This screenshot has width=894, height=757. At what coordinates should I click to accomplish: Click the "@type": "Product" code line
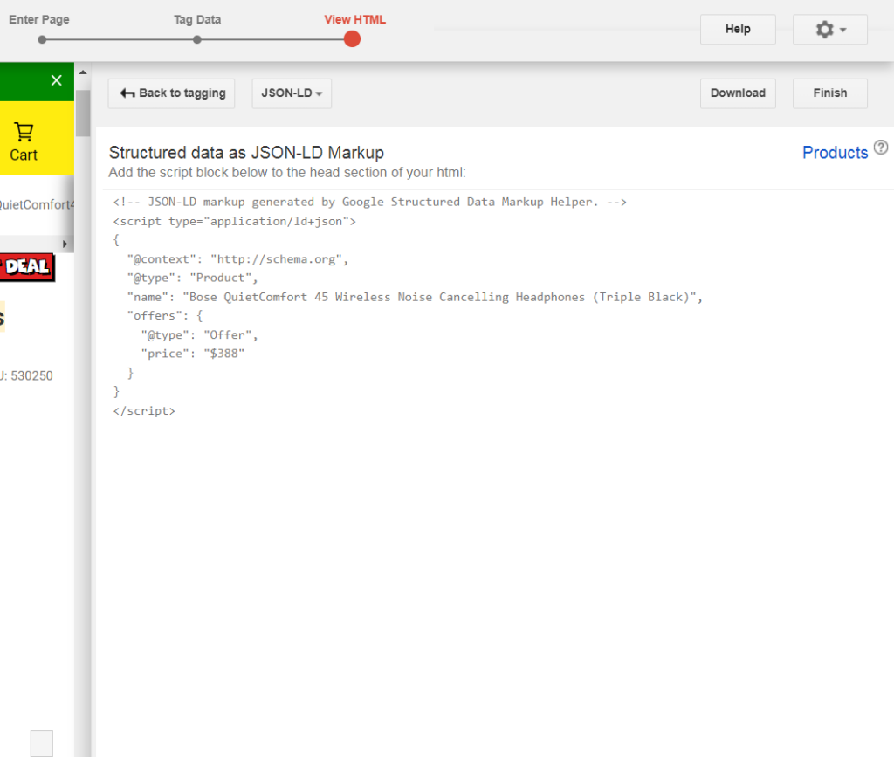[x=193, y=278]
